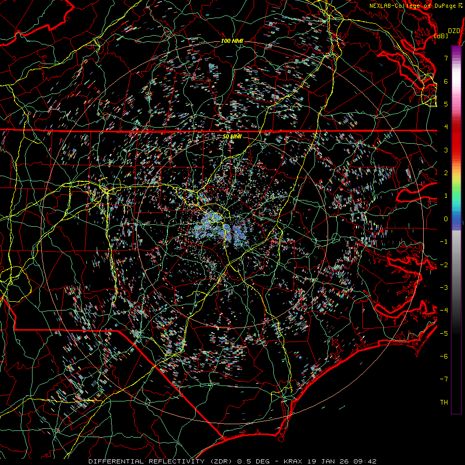465x465 pixels.
Task: Click the DZD legend title
Action: 454,31
